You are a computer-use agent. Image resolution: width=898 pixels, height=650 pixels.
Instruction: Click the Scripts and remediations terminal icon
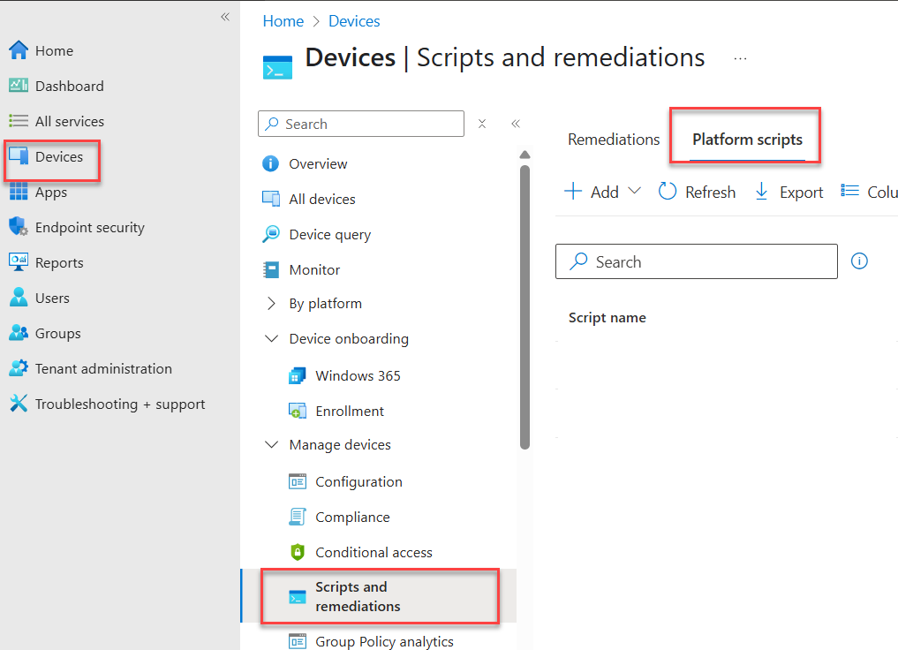(x=298, y=597)
